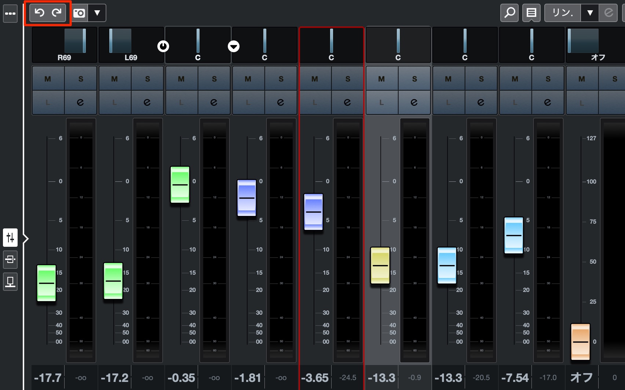Edit settings of the -17.2 channel

[x=147, y=102]
